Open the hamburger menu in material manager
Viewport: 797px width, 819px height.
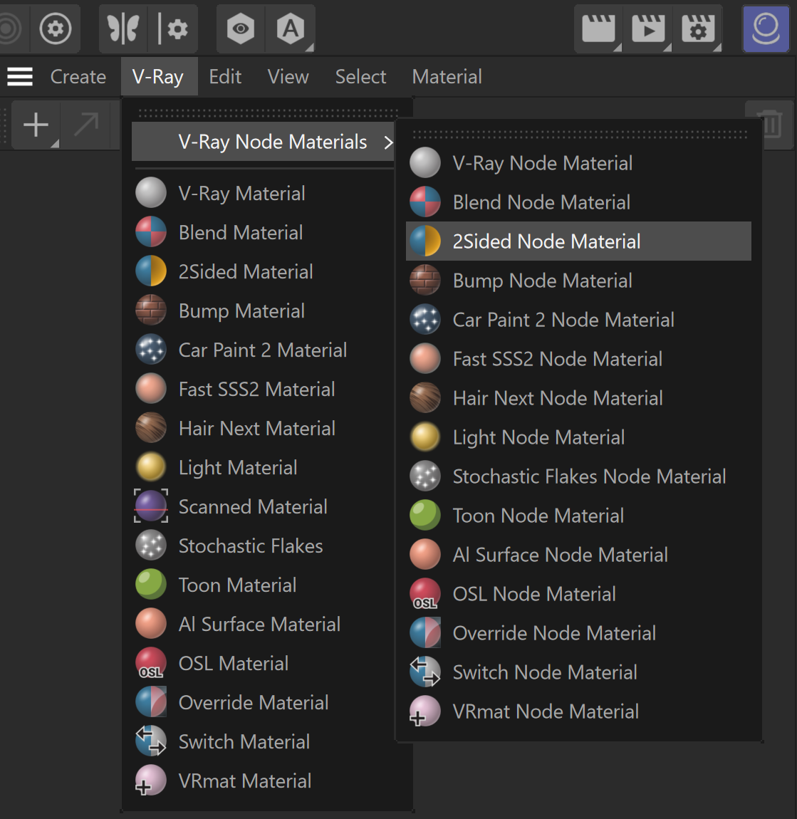coord(20,77)
